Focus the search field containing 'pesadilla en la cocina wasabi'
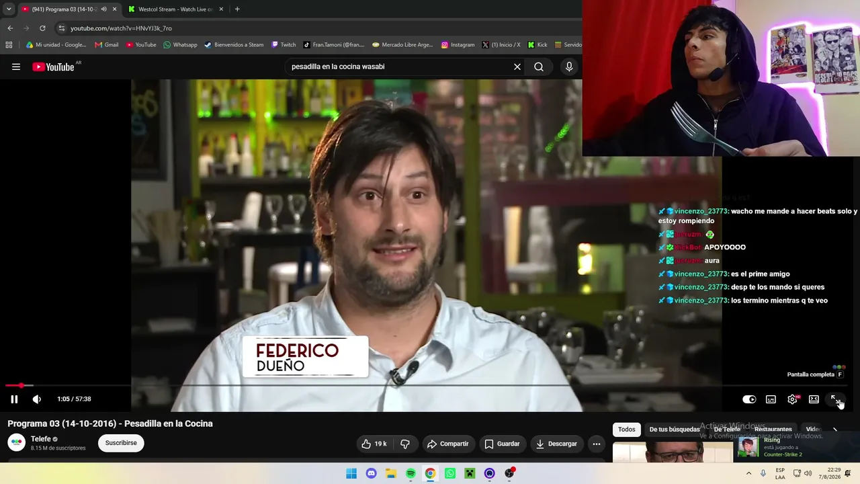Image resolution: width=860 pixels, height=484 pixels. pos(400,67)
